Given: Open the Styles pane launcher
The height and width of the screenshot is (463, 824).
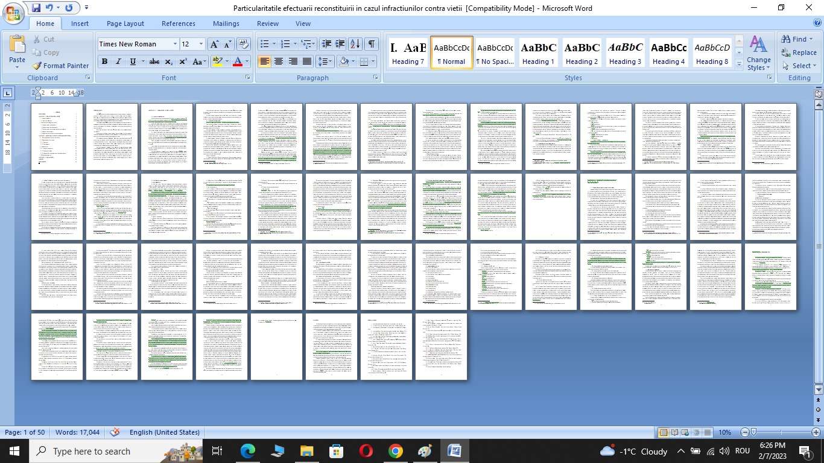Looking at the screenshot, I should coord(769,78).
